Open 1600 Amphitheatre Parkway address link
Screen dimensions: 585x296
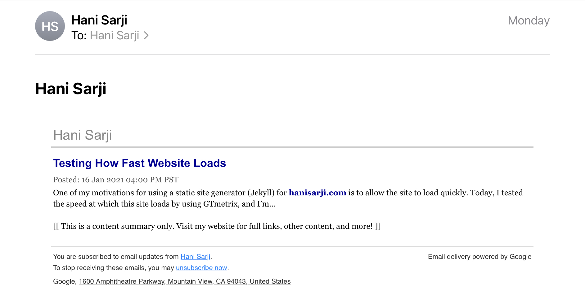pos(185,281)
